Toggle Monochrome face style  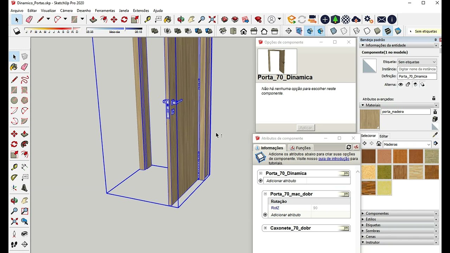398,31
